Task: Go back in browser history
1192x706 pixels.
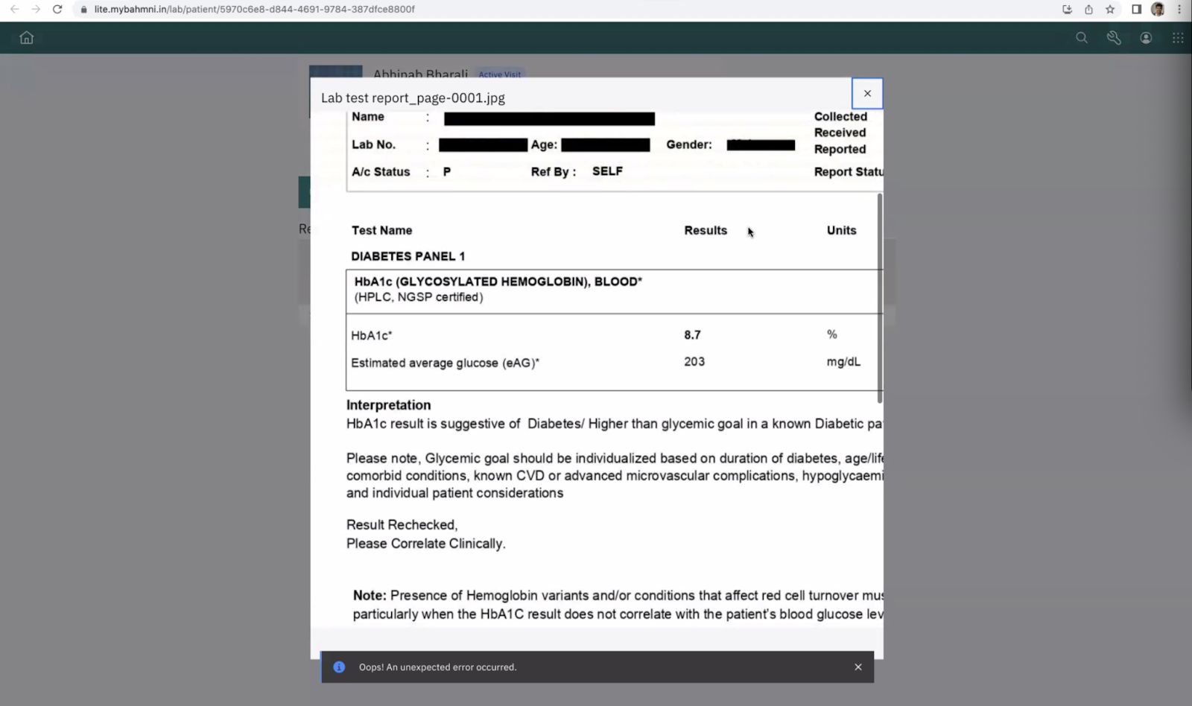Action: pos(15,9)
